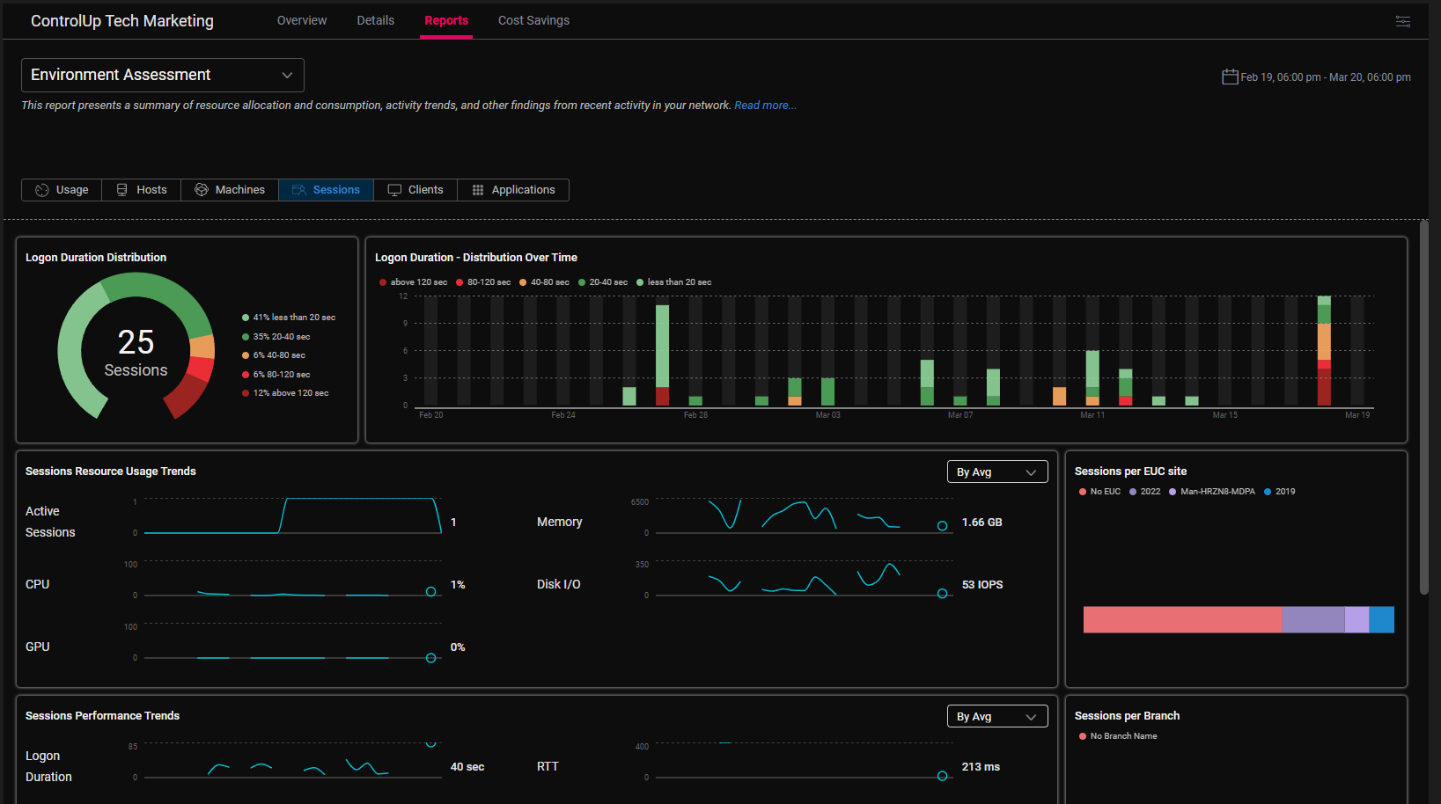Click the Feb 19 - Mar 20 date range
Viewport: 1441px width, 804px height.
1325,77
